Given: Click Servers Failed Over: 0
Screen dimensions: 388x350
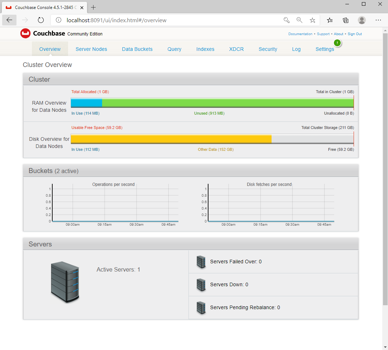Looking at the screenshot, I should click(236, 262).
